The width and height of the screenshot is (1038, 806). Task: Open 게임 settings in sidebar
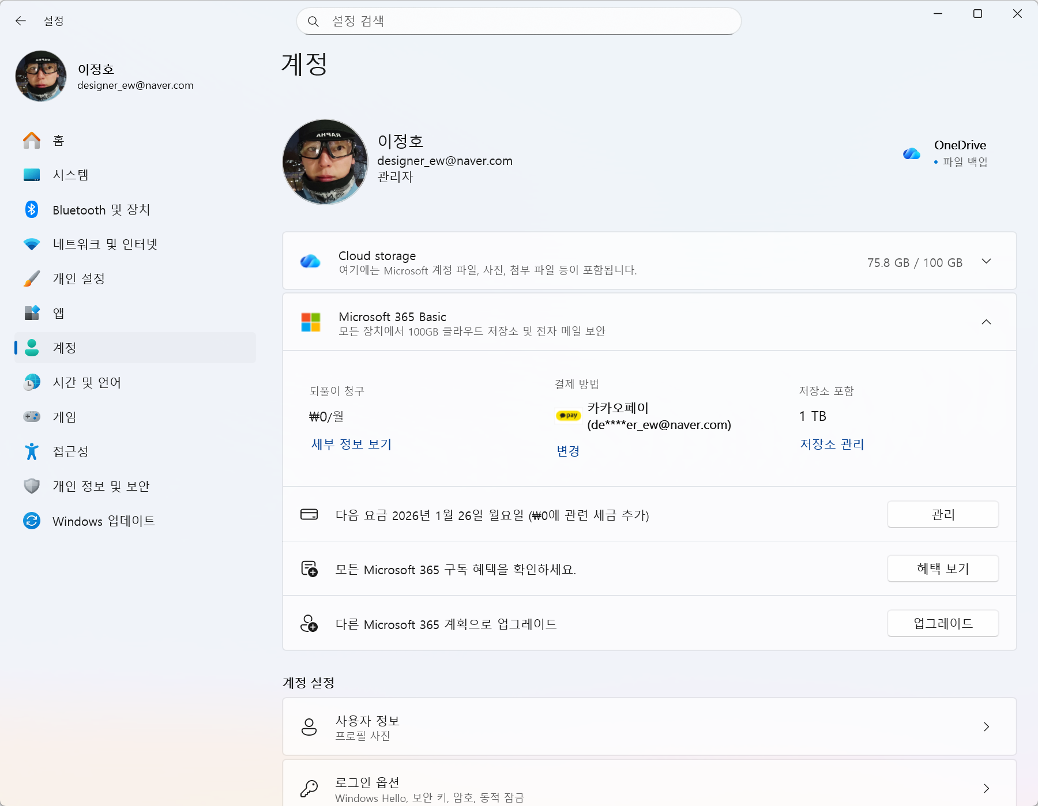click(135, 417)
